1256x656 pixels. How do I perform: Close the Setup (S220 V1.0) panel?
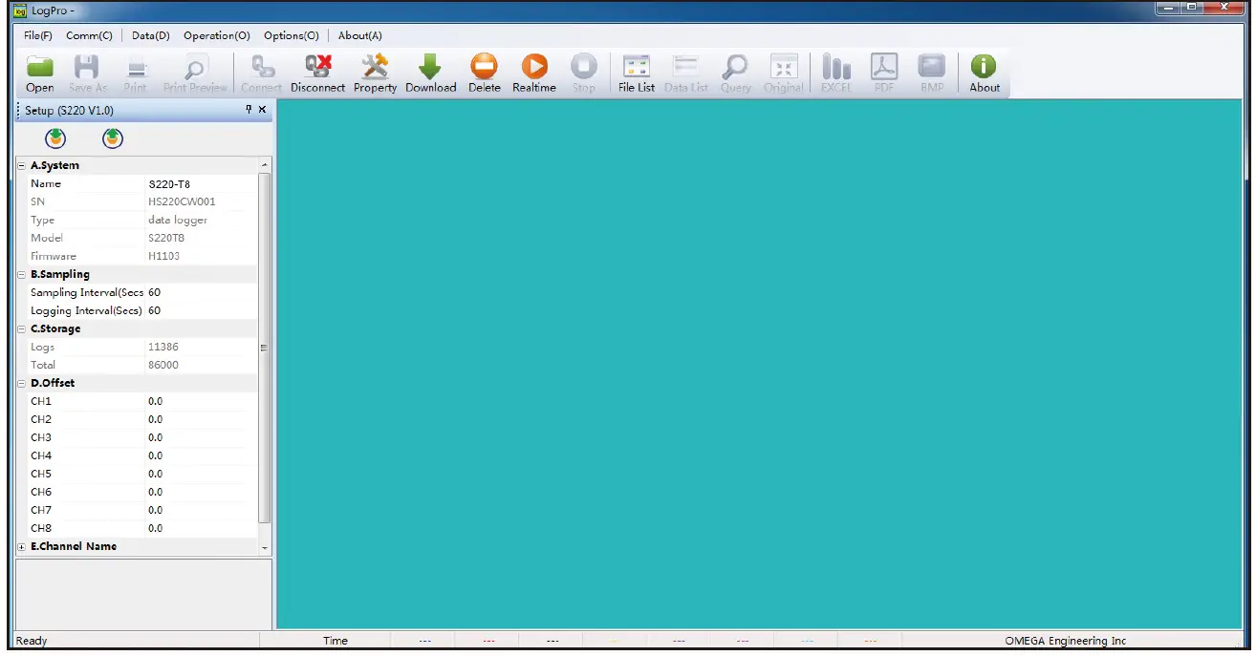pyautogui.click(x=263, y=110)
